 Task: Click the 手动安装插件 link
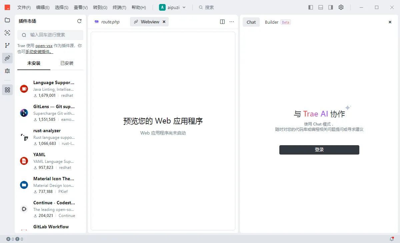tap(39, 52)
